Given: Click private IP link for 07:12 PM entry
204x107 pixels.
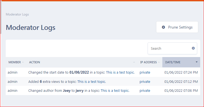Looking at the screenshot, I should pos(145,81).
